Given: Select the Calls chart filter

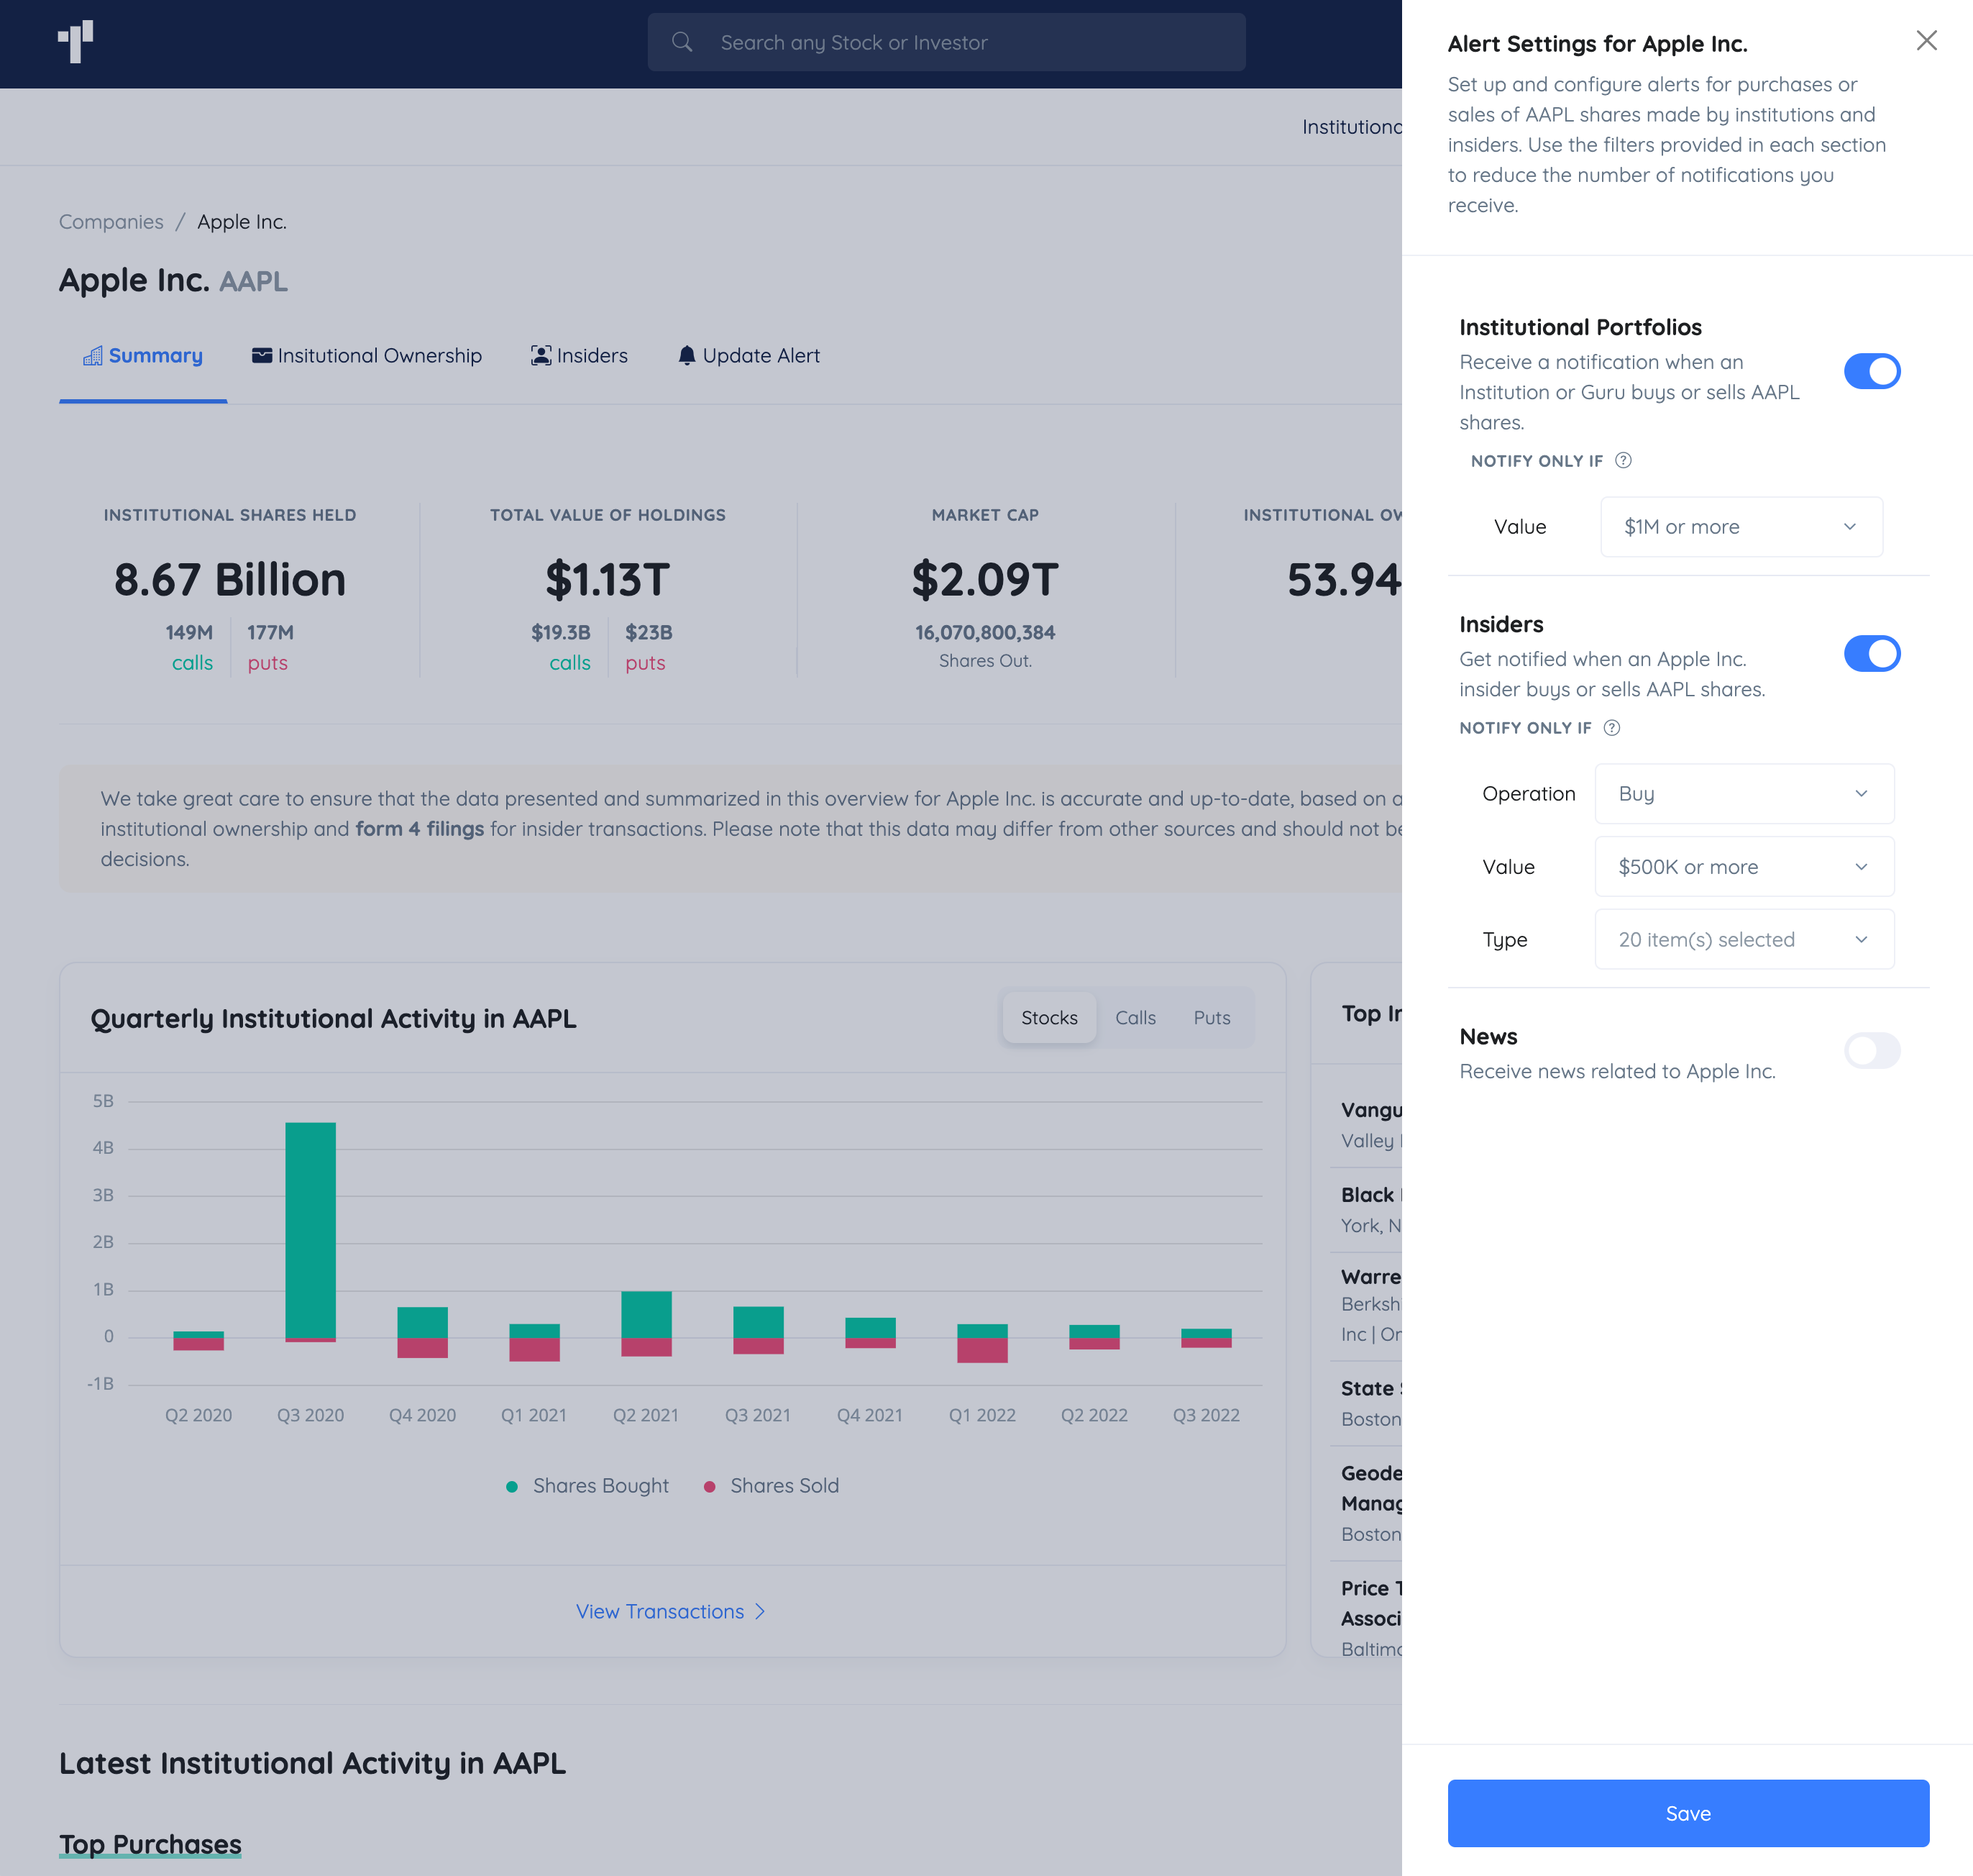Looking at the screenshot, I should coord(1135,1018).
